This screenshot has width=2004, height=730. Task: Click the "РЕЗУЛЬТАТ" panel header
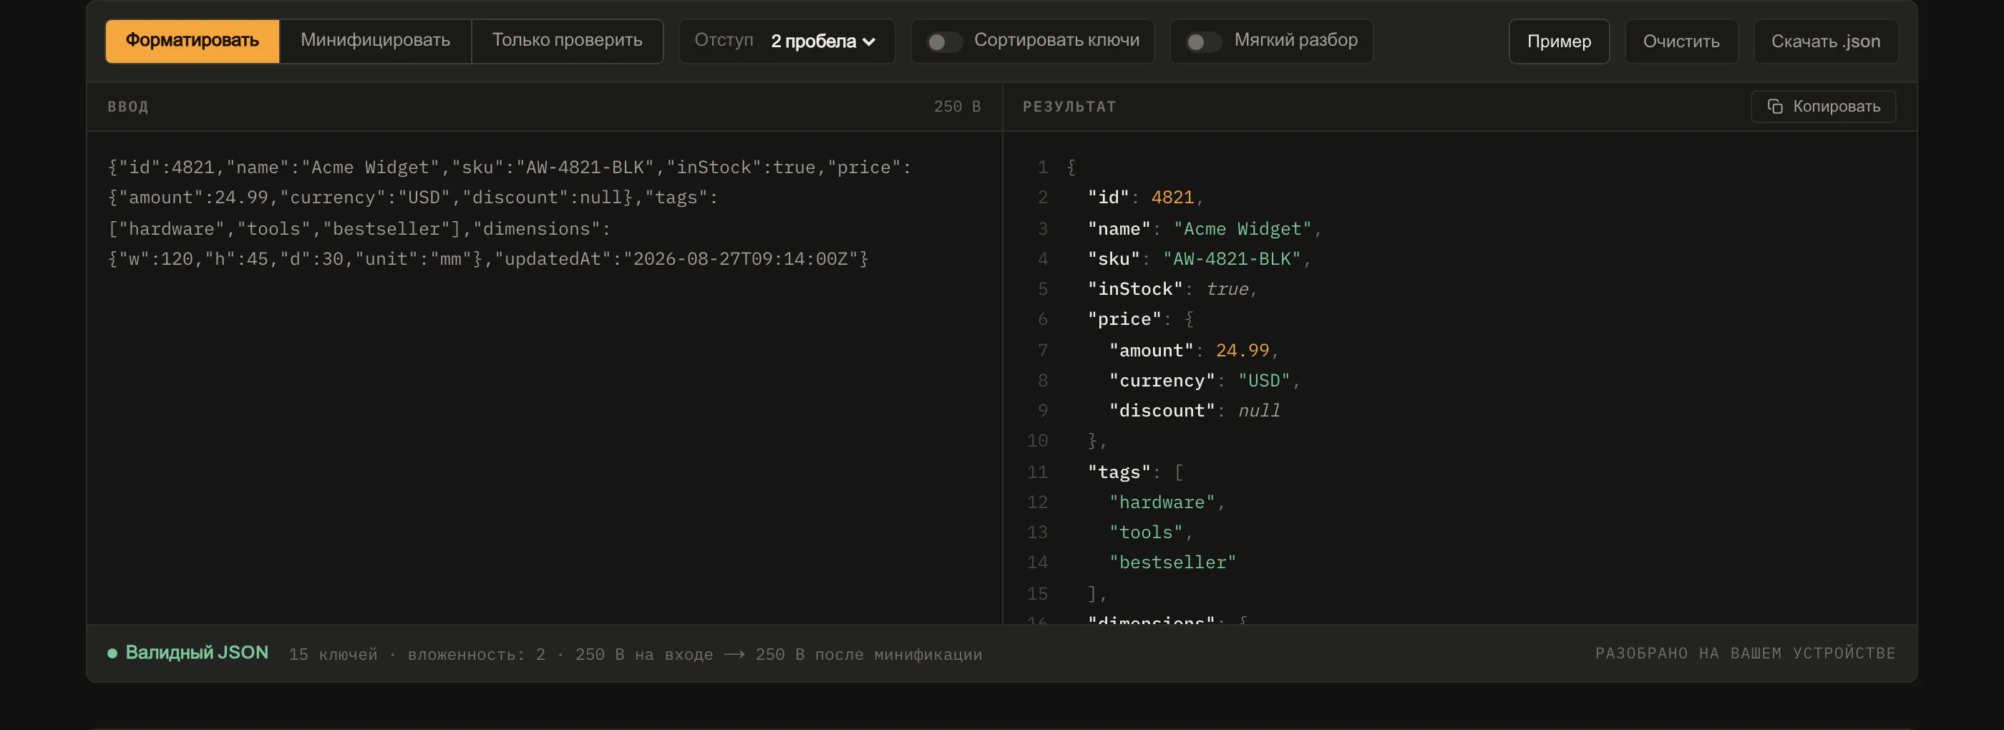[1069, 107]
